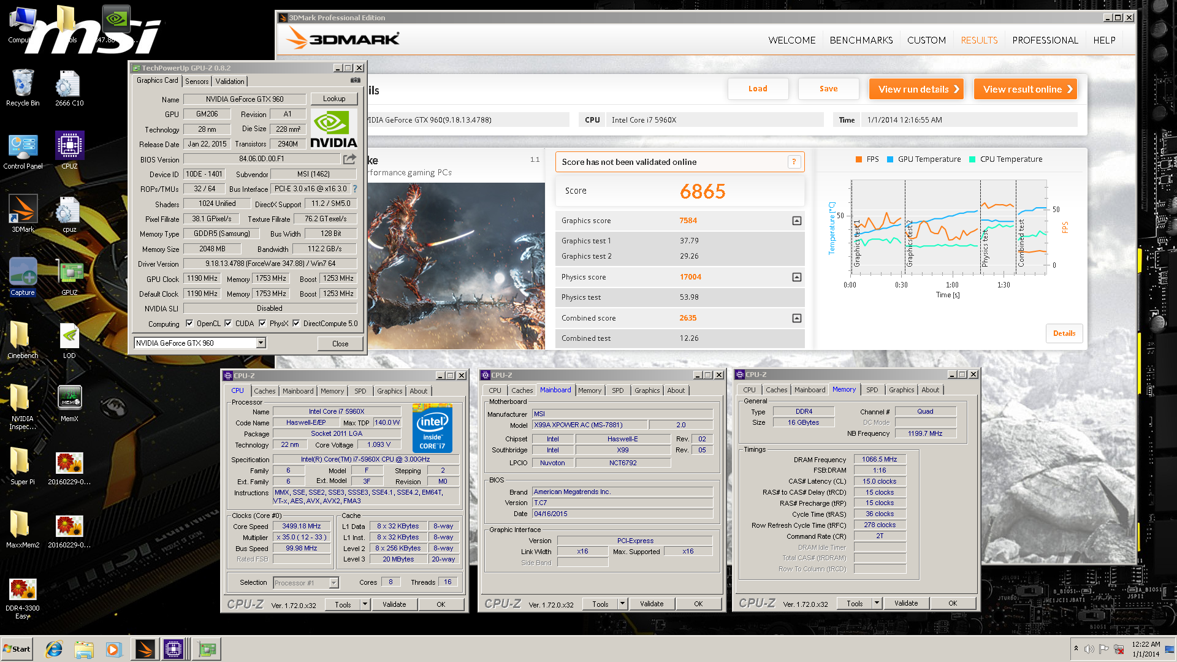This screenshot has height=662, width=1177.
Task: Click Lookup button in GPU-Z
Action: point(334,99)
